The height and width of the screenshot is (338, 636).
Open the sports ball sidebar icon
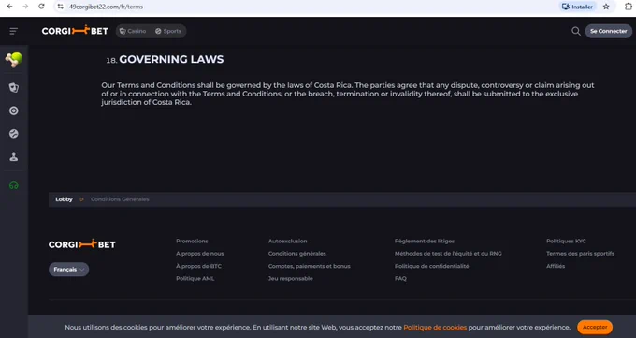[14, 134]
